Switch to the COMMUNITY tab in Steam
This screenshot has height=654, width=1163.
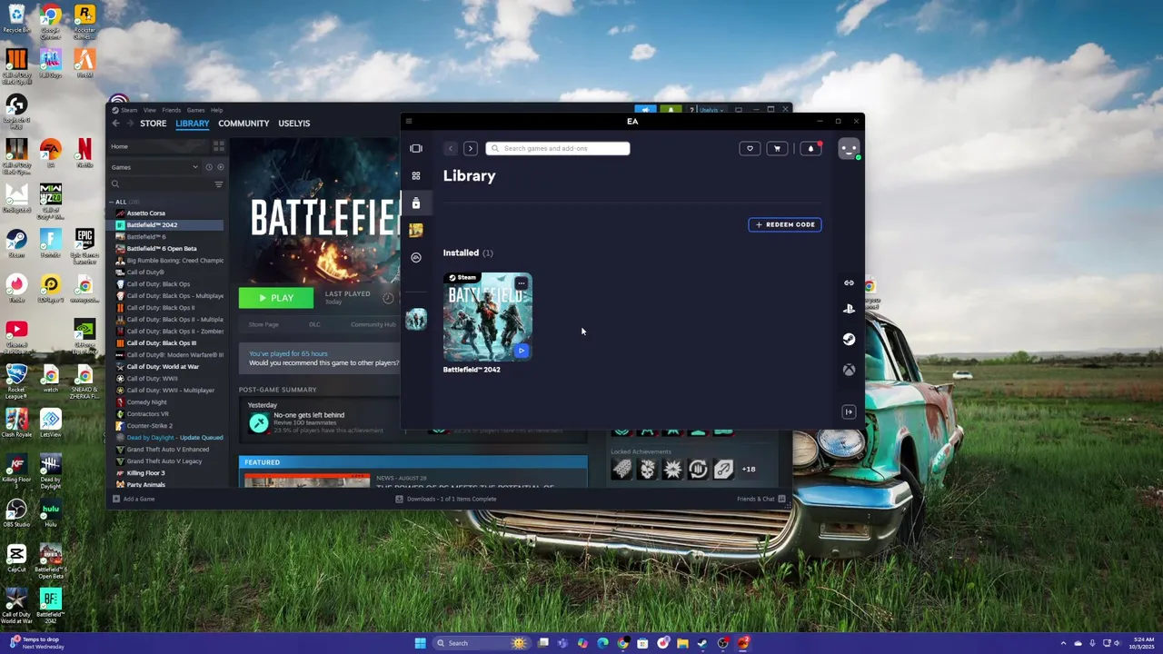pos(244,124)
